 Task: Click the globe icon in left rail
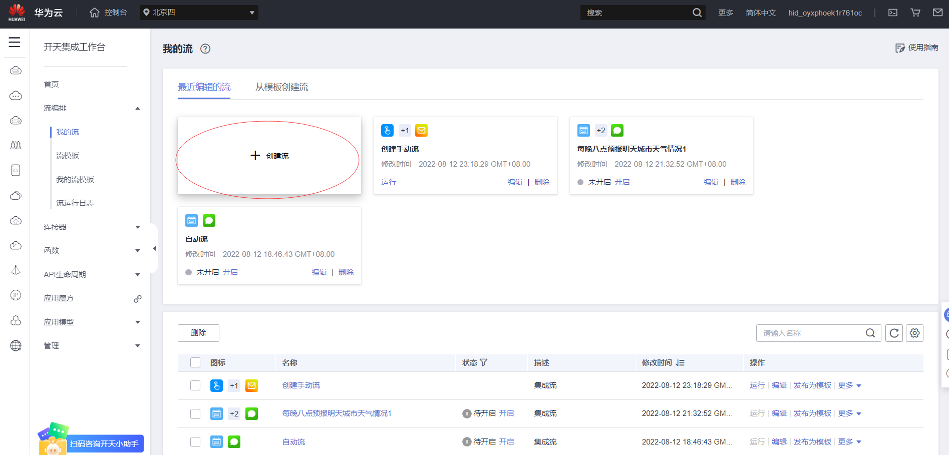click(16, 345)
